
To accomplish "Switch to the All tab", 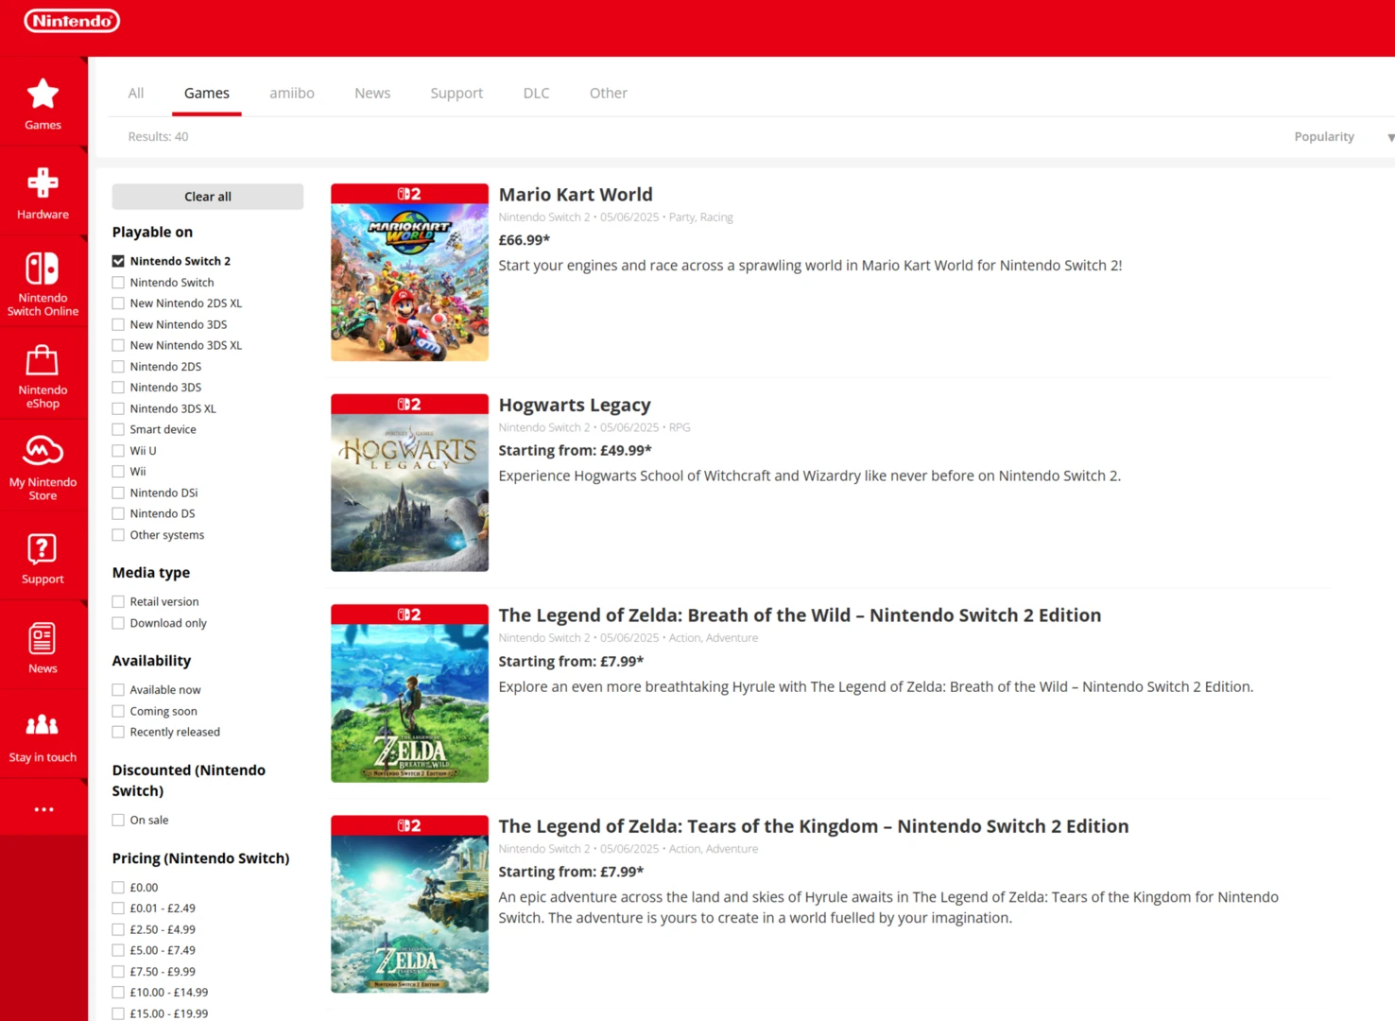I will coord(136,93).
